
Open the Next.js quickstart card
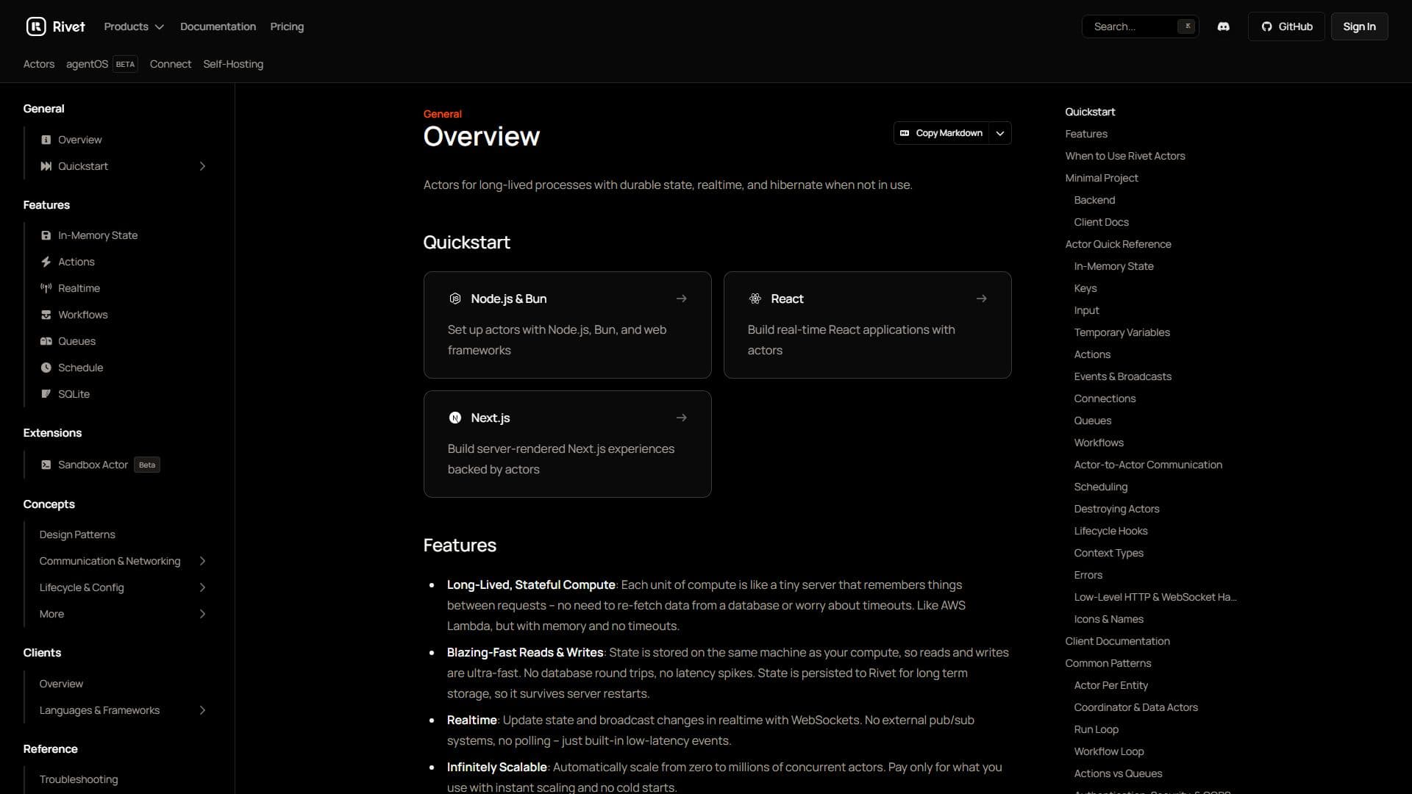point(568,444)
